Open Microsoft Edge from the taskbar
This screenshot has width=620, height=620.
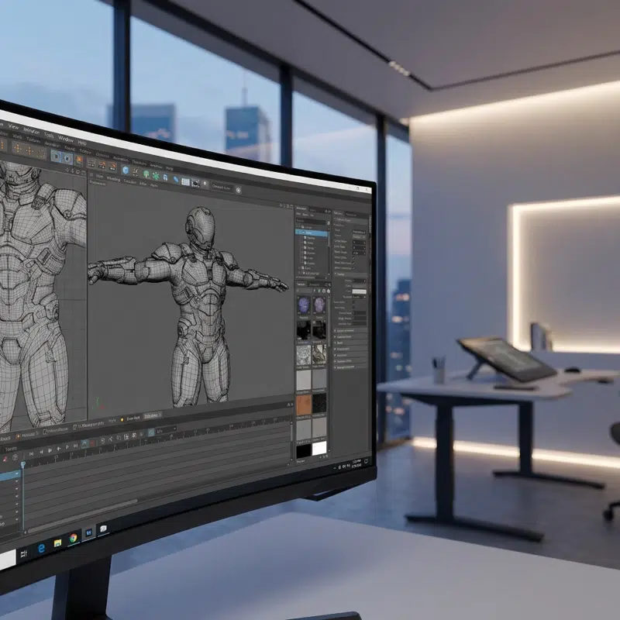click(41, 548)
